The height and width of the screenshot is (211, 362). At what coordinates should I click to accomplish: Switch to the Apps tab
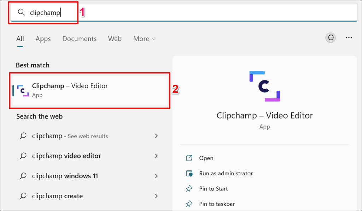43,39
